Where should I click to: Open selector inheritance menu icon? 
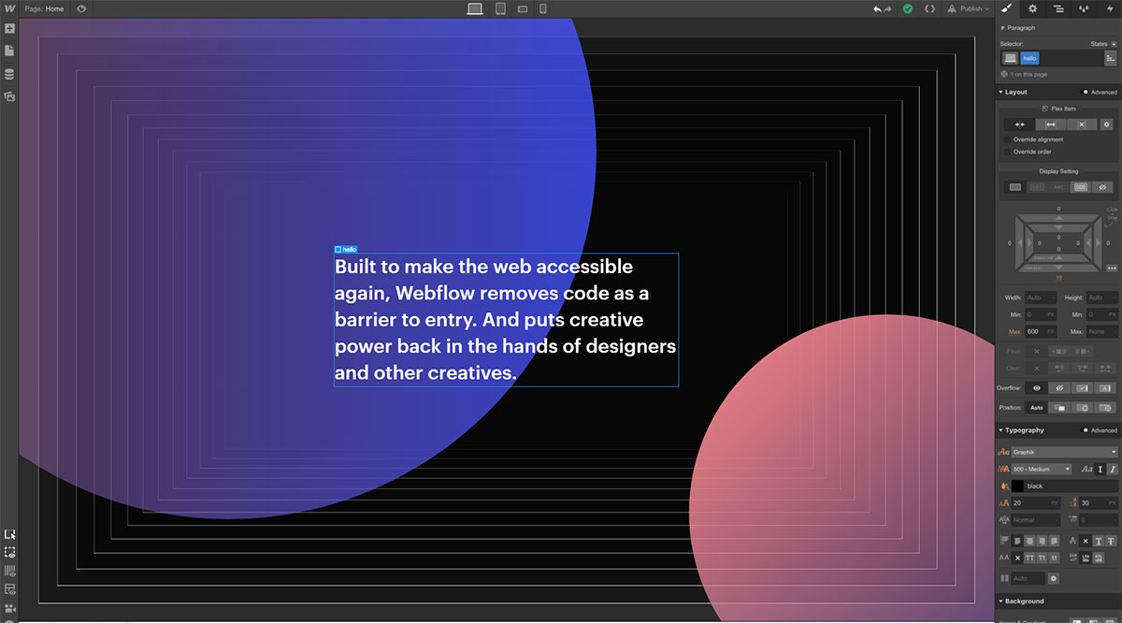tap(1111, 58)
